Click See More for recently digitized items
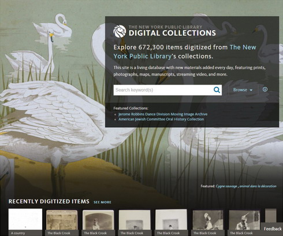Image resolution: width=283 pixels, height=236 pixels. 102,202
